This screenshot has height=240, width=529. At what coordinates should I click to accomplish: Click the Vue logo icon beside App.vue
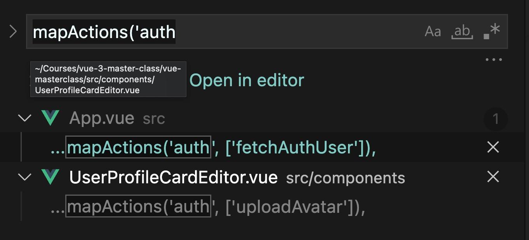[x=50, y=118]
